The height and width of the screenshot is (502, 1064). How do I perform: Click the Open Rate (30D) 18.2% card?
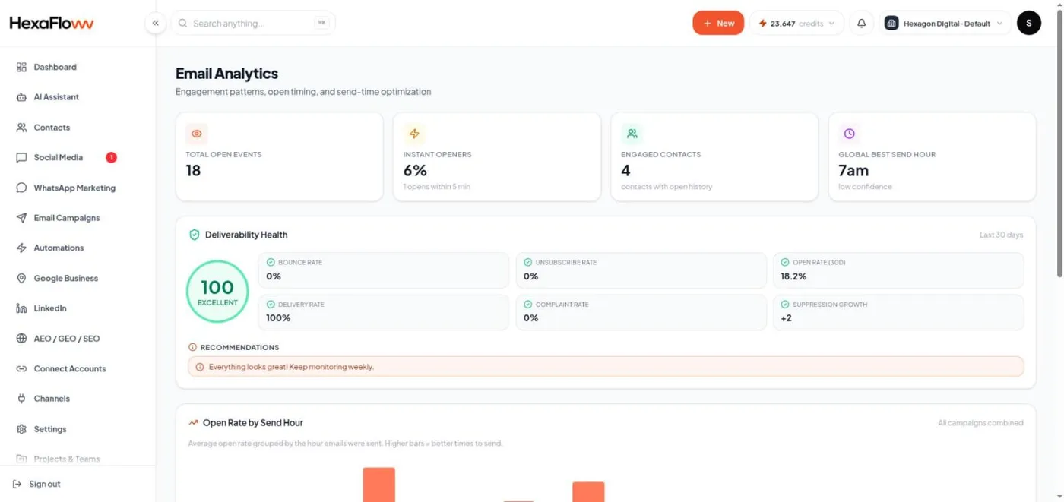click(898, 270)
